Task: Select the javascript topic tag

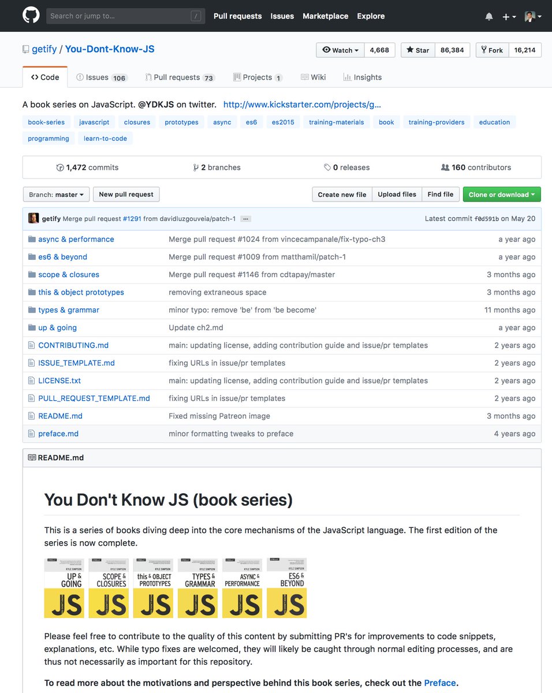Action: click(x=94, y=122)
